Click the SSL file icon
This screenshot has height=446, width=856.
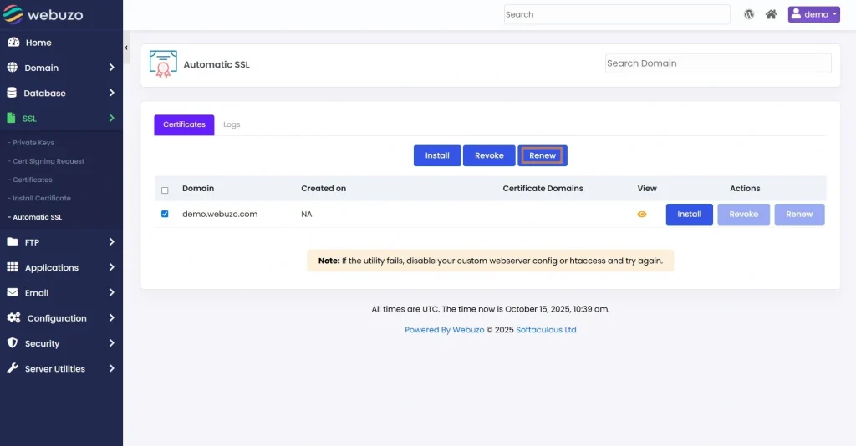pos(11,118)
